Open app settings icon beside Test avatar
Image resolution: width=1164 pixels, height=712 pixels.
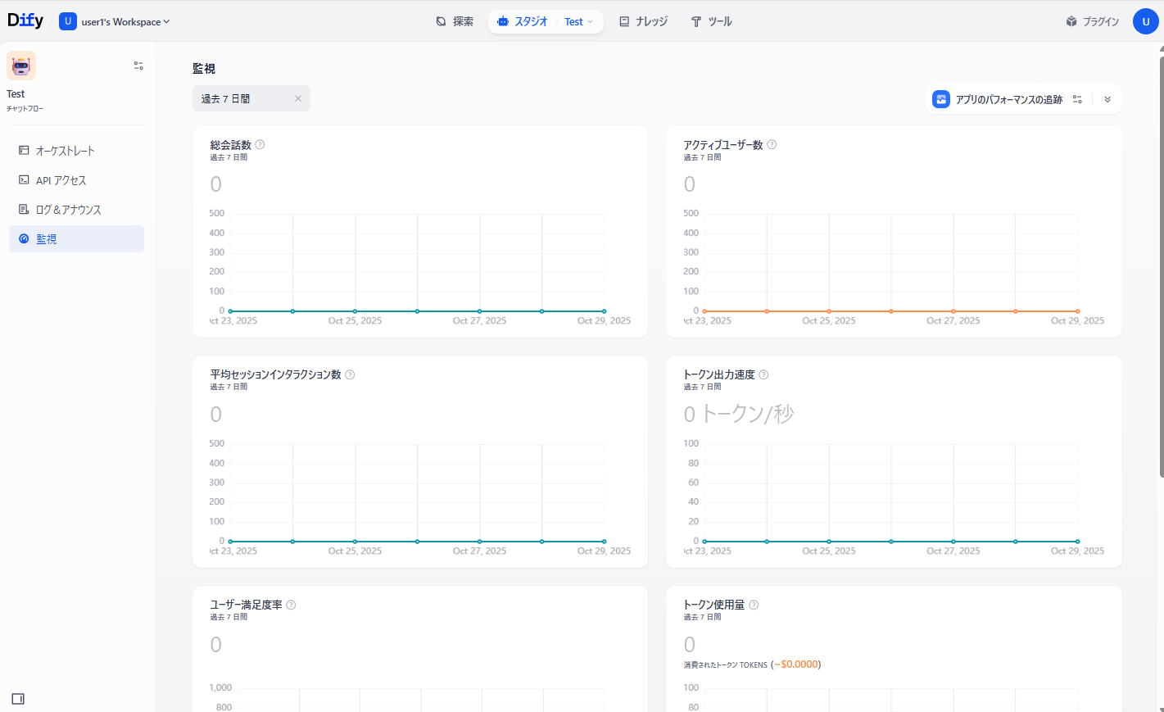[138, 66]
